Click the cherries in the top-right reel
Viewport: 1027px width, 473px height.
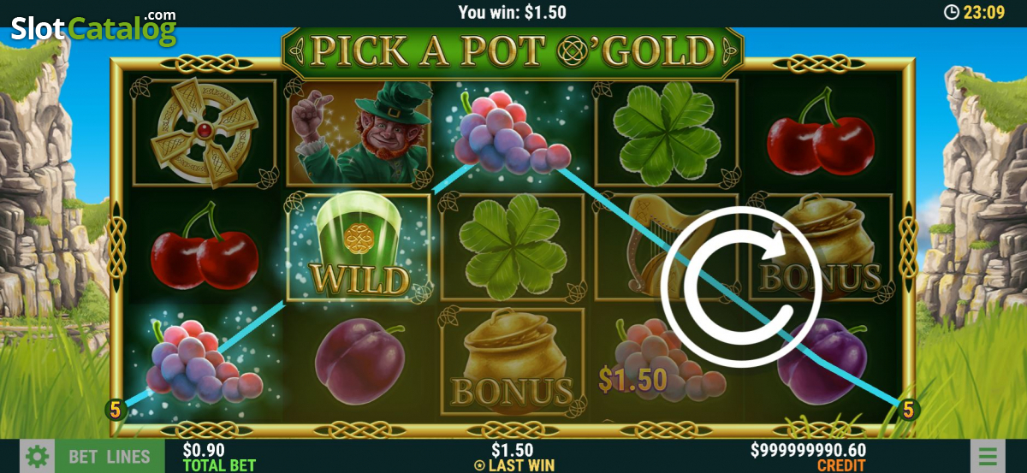point(820,133)
